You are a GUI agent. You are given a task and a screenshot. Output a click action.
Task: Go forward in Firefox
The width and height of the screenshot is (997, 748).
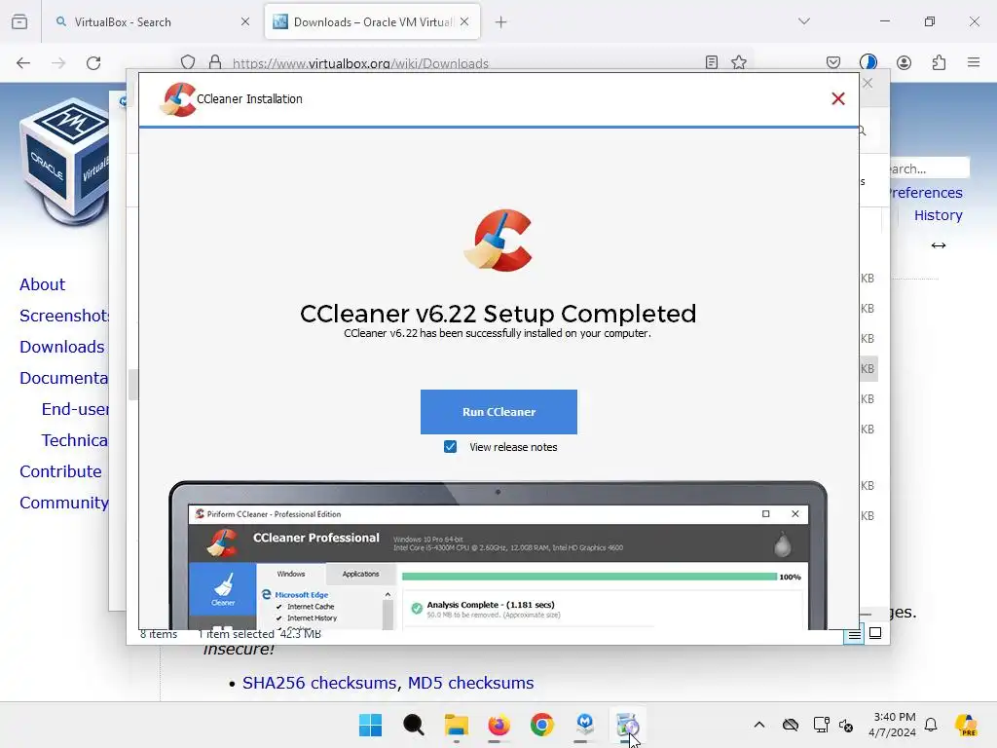(x=58, y=63)
